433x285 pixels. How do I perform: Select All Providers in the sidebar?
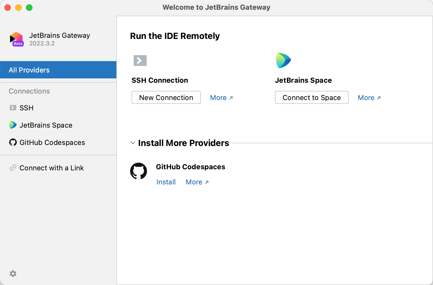[29, 70]
